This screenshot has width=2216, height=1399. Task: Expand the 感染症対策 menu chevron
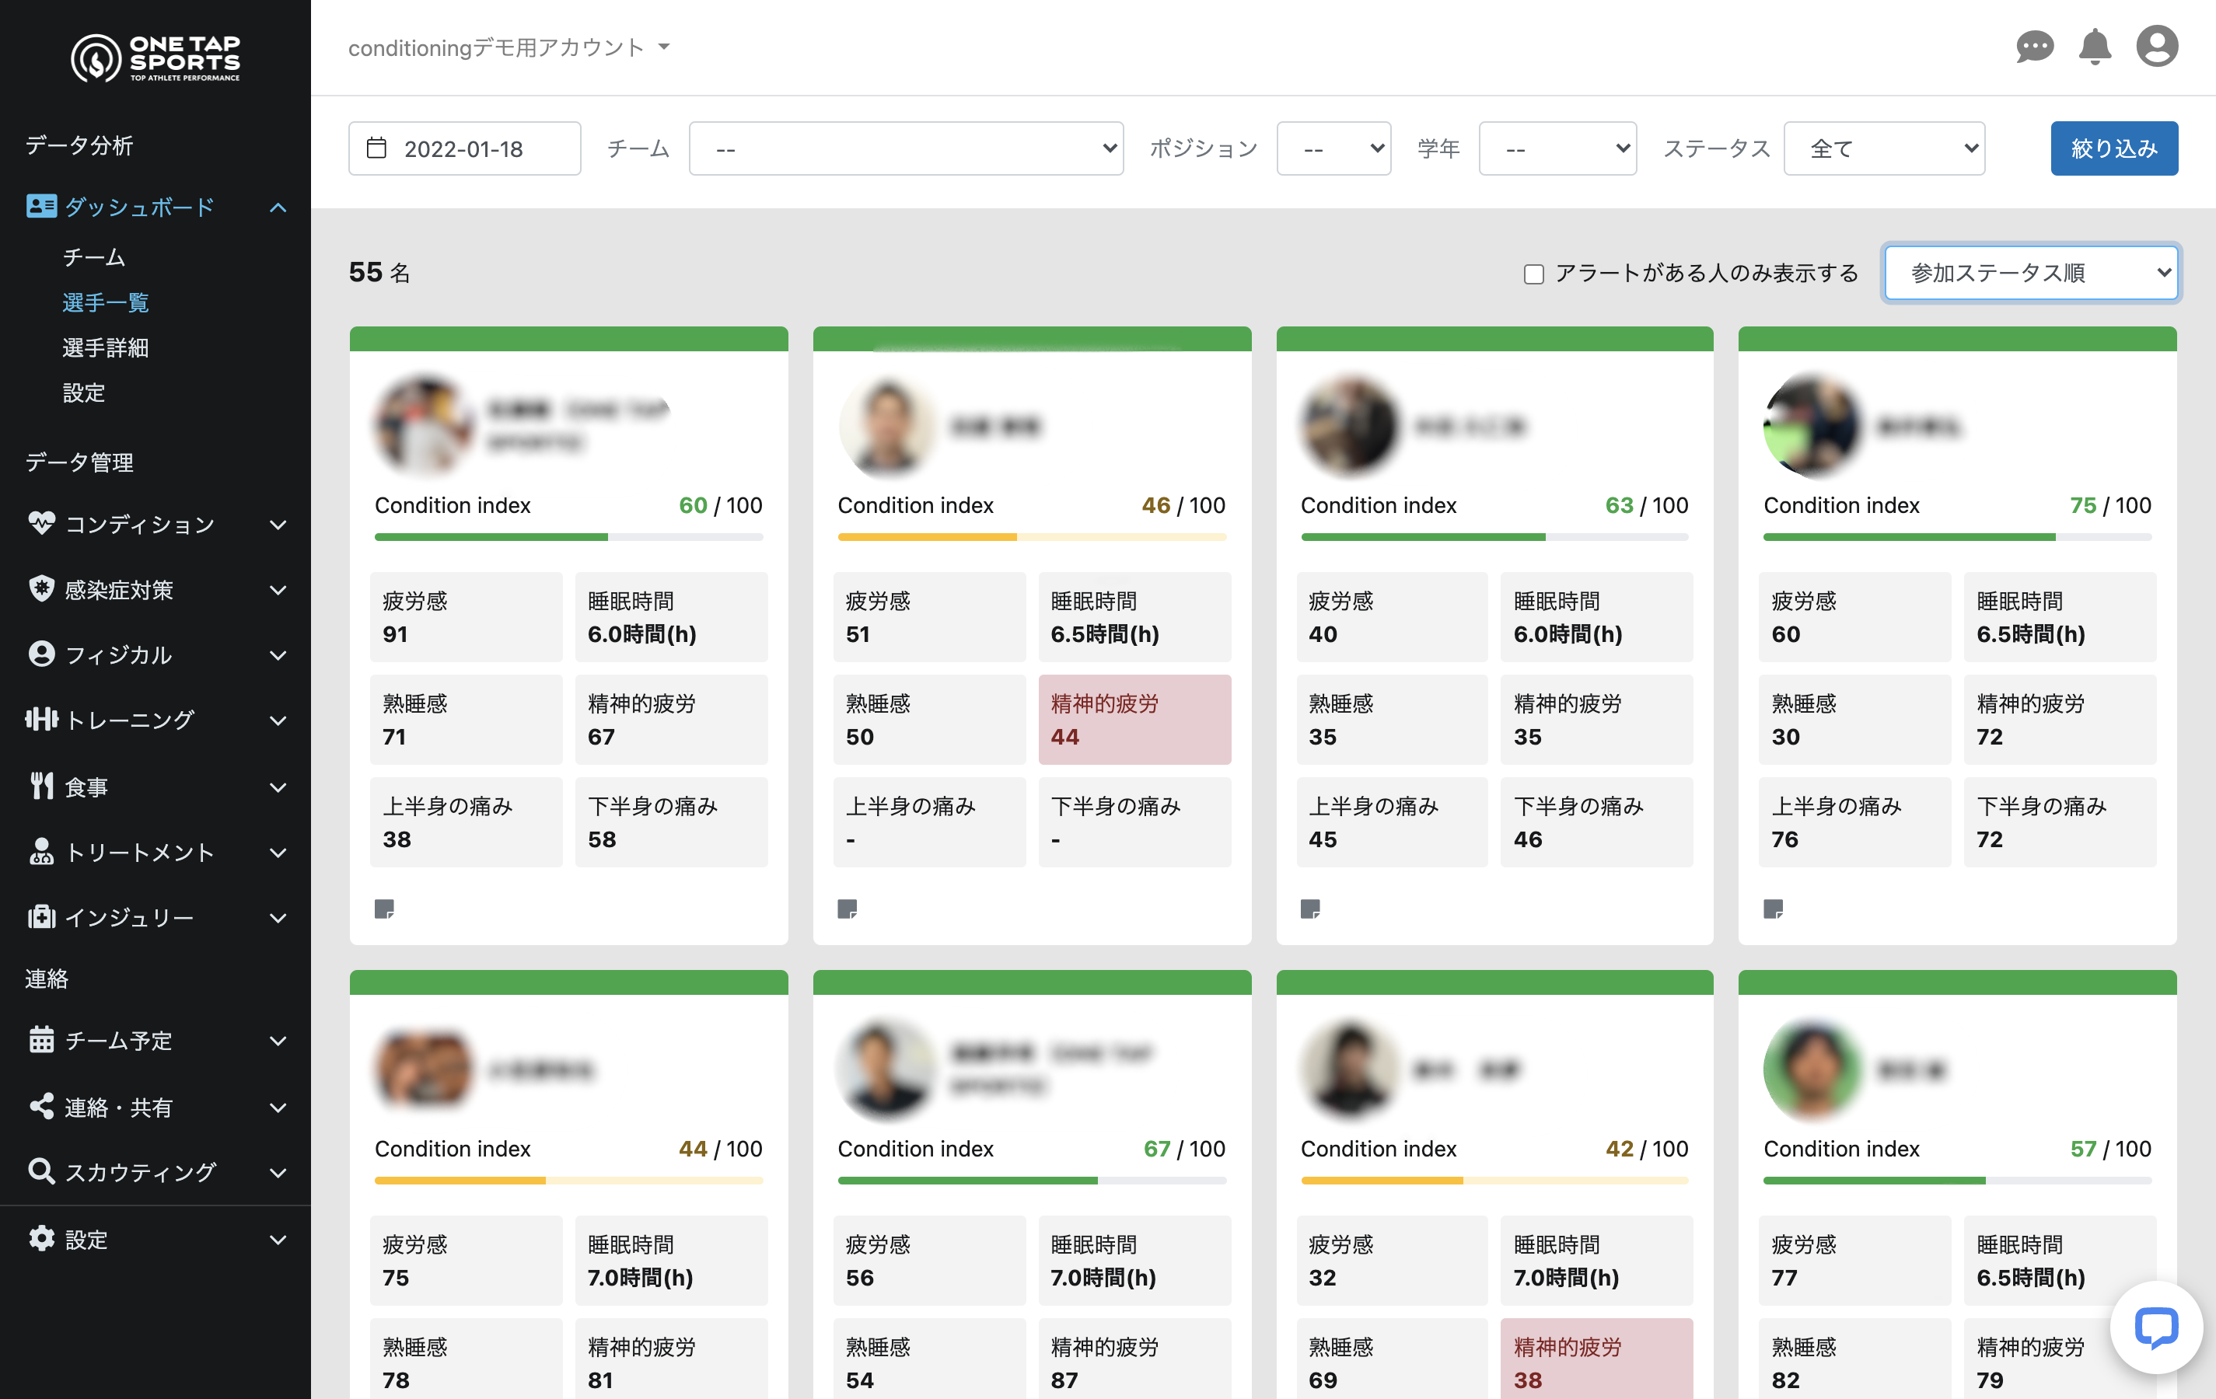(278, 590)
